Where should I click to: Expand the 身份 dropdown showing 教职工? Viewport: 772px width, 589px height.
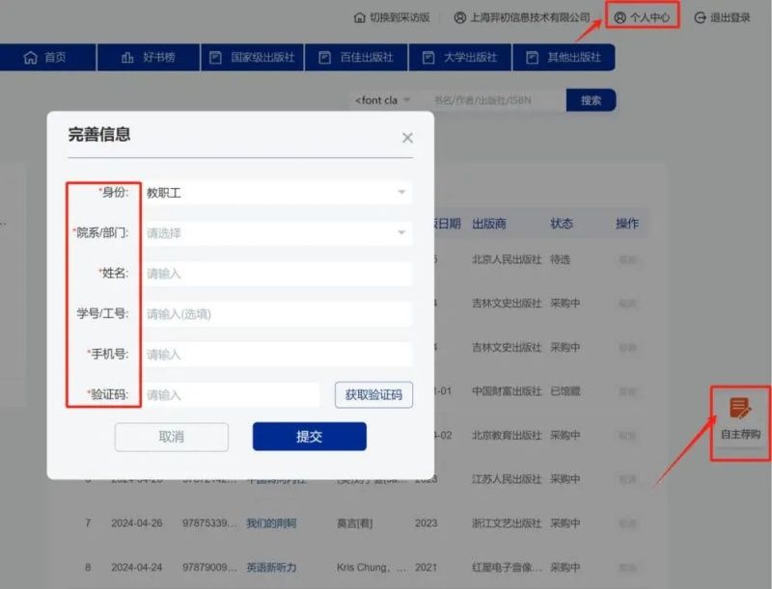pyautogui.click(x=277, y=193)
